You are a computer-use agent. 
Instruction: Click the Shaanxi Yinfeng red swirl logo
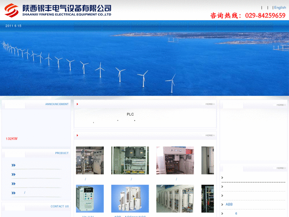(11, 10)
